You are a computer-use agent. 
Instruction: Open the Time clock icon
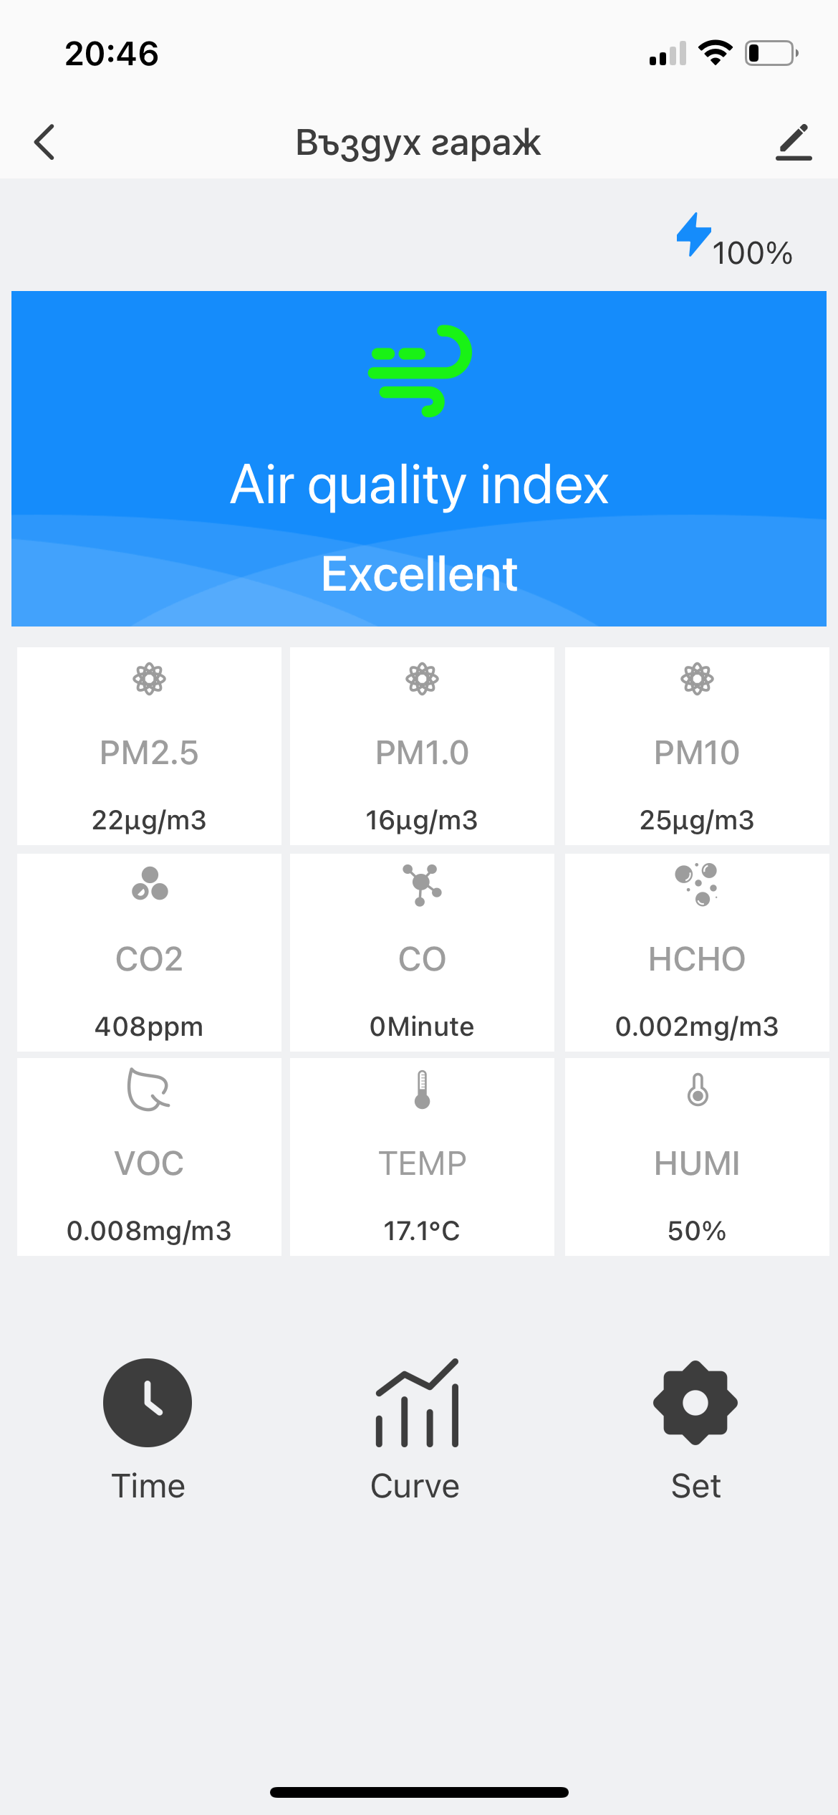[148, 1402]
